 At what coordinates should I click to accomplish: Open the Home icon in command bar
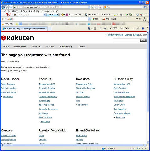click(89, 28)
